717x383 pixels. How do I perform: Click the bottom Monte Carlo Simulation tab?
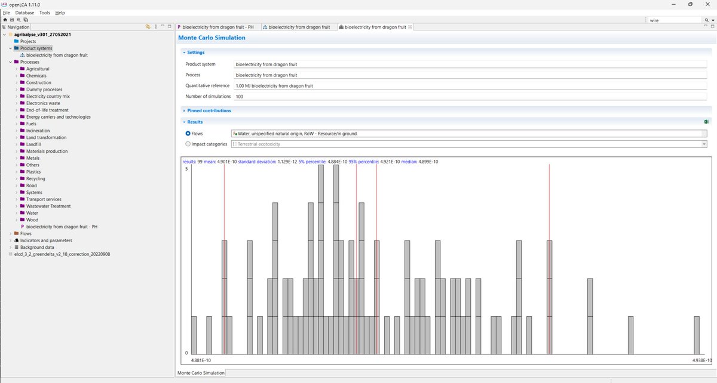click(201, 373)
